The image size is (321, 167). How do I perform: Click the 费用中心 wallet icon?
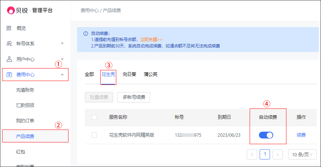coord(9,75)
